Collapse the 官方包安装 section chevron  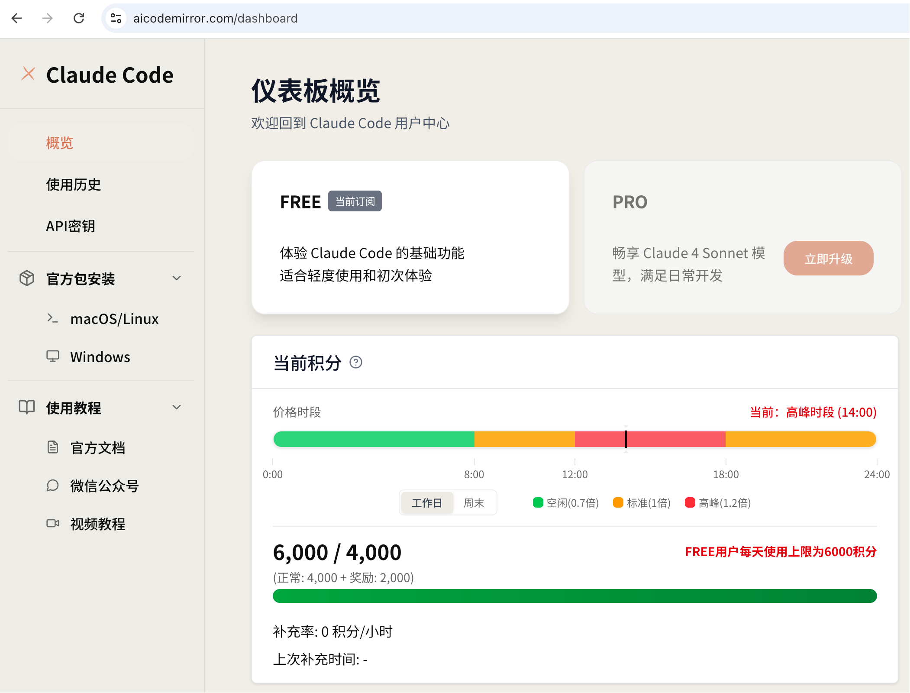[176, 278]
